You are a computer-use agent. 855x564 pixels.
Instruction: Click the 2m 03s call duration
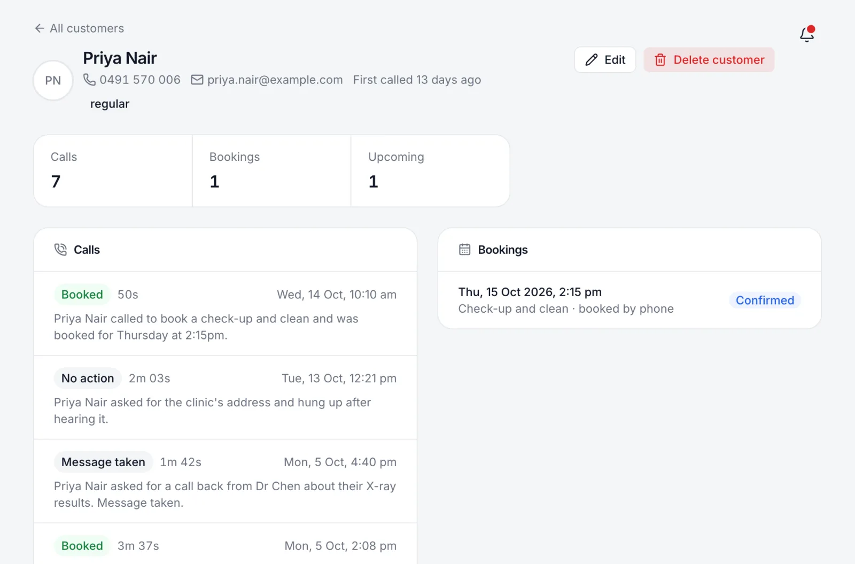click(x=150, y=378)
